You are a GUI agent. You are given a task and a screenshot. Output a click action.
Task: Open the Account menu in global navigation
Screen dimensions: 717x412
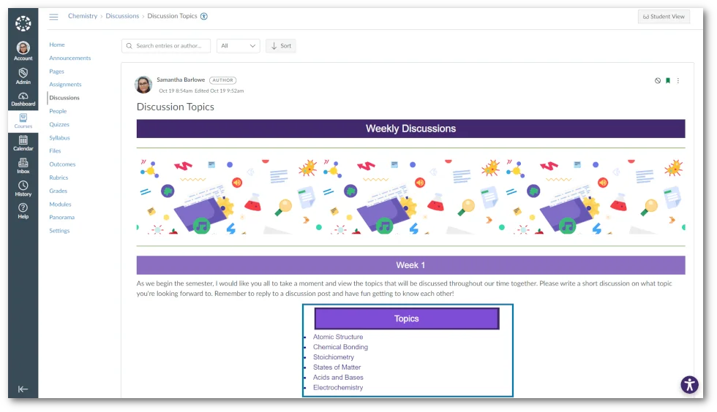click(x=23, y=50)
